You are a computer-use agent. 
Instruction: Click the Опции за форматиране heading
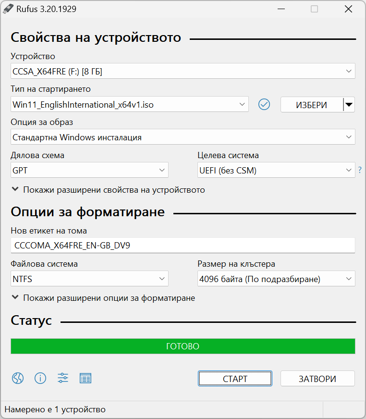pos(87,212)
